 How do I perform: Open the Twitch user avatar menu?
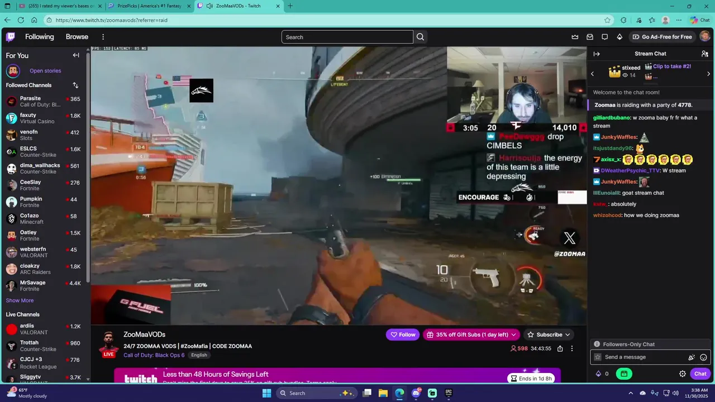[x=705, y=37]
